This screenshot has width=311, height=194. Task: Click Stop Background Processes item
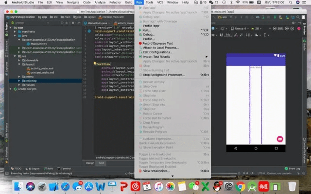[163, 75]
